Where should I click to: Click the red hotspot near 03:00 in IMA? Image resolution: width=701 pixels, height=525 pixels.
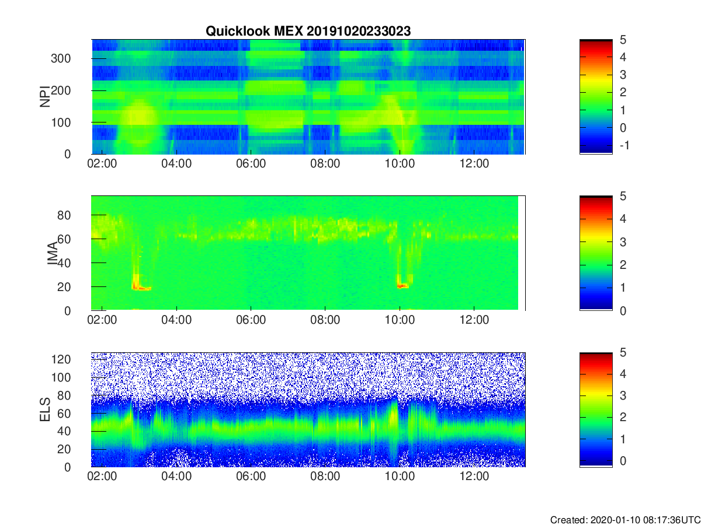pos(140,286)
